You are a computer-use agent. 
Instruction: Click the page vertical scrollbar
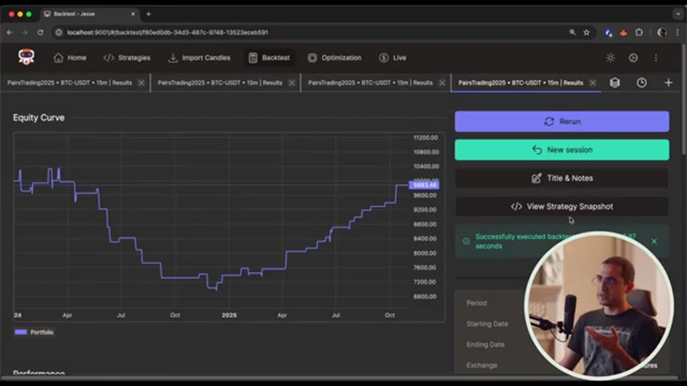point(684,99)
